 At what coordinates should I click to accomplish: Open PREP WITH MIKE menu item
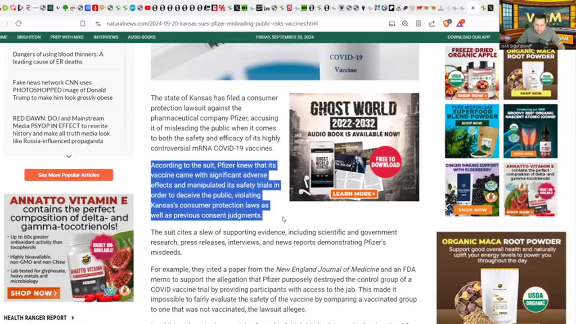click(x=67, y=37)
